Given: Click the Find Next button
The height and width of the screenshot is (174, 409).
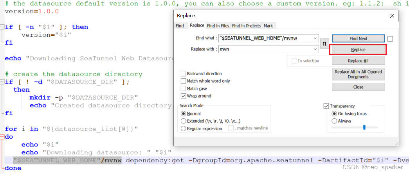Looking at the screenshot, I should [359, 38].
